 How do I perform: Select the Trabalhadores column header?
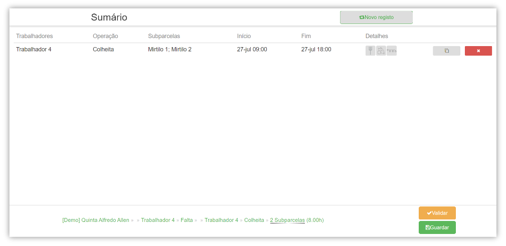pos(35,36)
